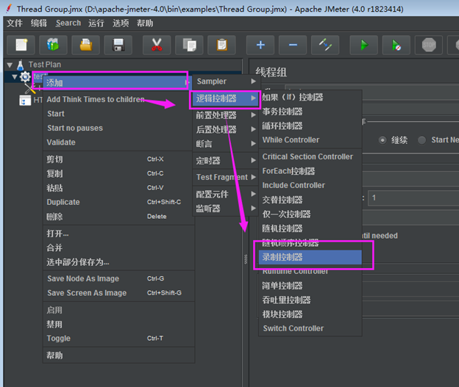Image resolution: width=459 pixels, height=387 pixels.
Task: Expand the 断言 submenu
Action: click(x=225, y=144)
